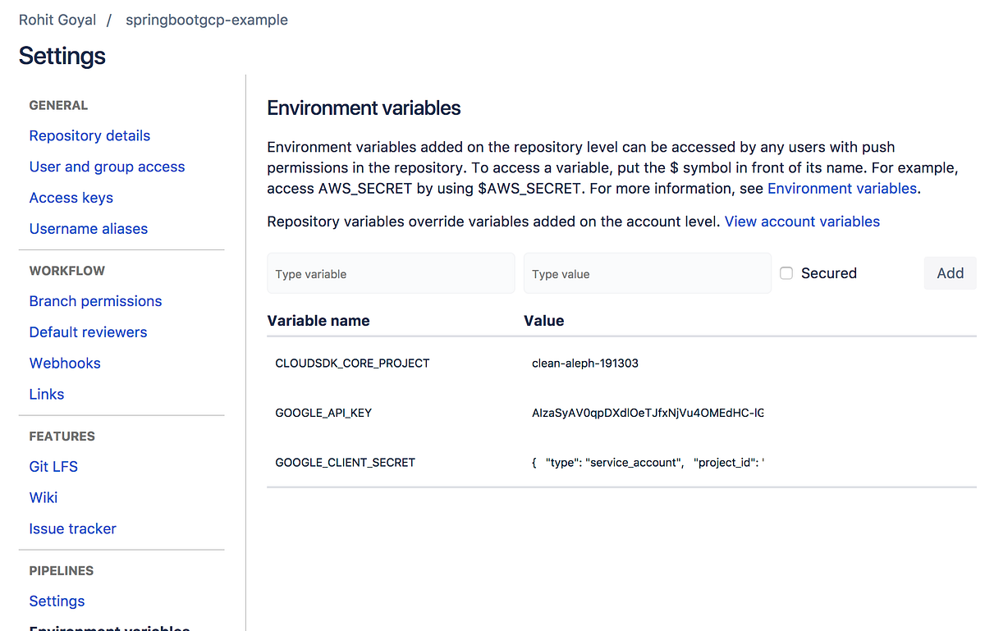Viewport: 985px width, 631px height.
Task: Open Pipelines Settings in sidebar
Action: (x=57, y=601)
